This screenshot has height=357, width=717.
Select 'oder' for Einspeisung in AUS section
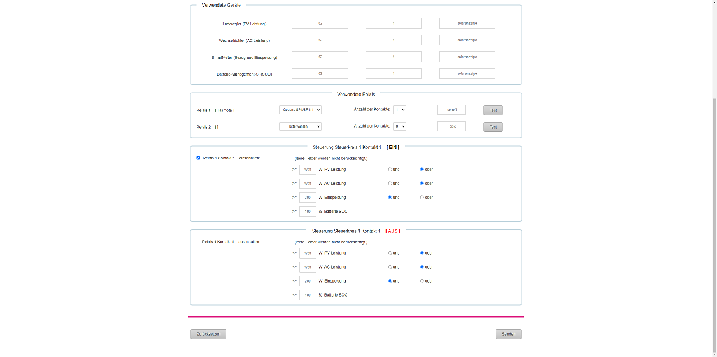[422, 281]
